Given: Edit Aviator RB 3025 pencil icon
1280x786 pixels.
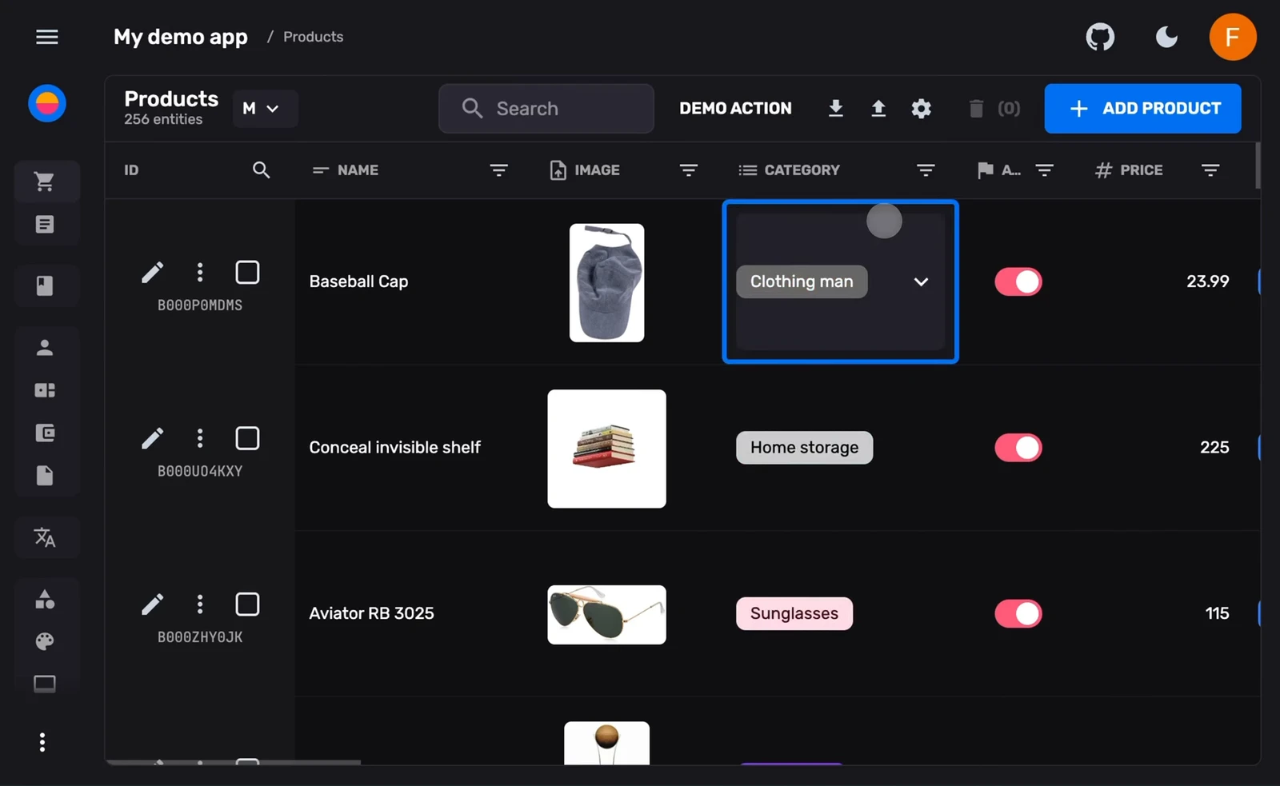Looking at the screenshot, I should [152, 604].
